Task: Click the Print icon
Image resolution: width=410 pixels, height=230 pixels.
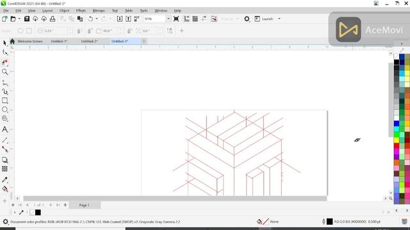Action: (53, 19)
